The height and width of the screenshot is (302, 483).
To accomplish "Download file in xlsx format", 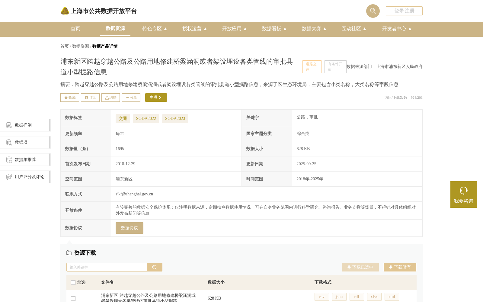I will pos(374,297).
